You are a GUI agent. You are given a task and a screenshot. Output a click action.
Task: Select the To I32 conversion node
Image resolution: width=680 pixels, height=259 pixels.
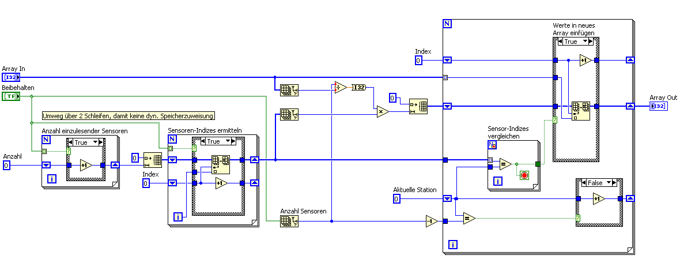(x=358, y=88)
